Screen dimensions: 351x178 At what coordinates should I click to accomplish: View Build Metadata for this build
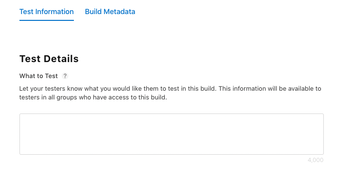110,12
